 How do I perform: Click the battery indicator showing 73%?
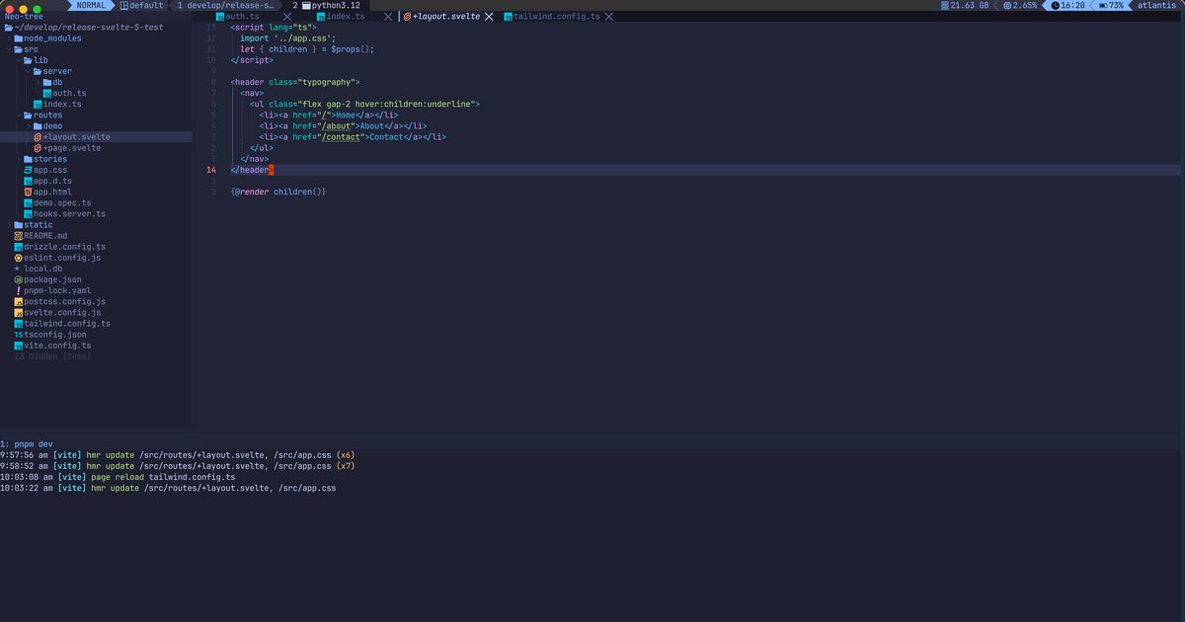1111,5
